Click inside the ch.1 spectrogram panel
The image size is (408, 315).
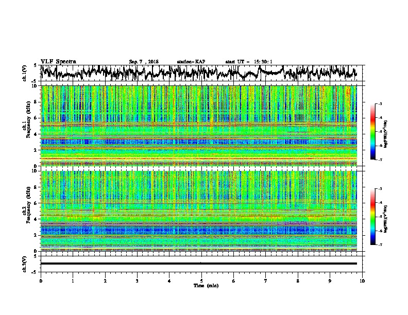198,126
